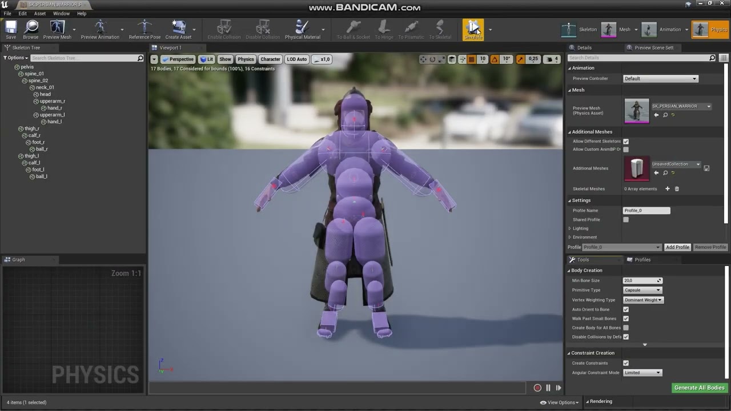Image resolution: width=731 pixels, height=411 pixels.
Task: Click the To Prismatic constraint icon
Action: click(411, 30)
